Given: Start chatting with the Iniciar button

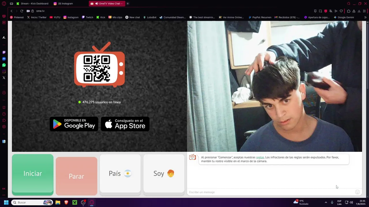Looking at the screenshot, I should click(33, 175).
